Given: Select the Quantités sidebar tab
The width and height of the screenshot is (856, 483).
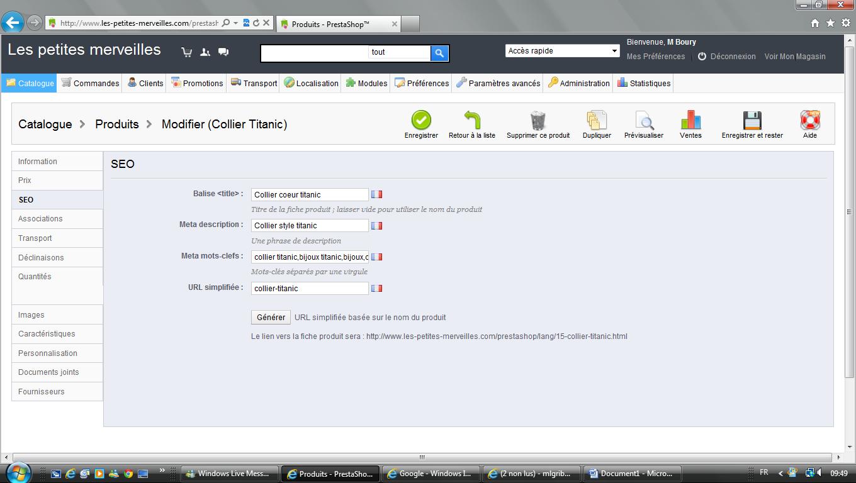Looking at the screenshot, I should tap(57, 277).
